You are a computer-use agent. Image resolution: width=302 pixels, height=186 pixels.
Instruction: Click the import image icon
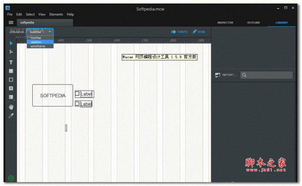[217, 75]
